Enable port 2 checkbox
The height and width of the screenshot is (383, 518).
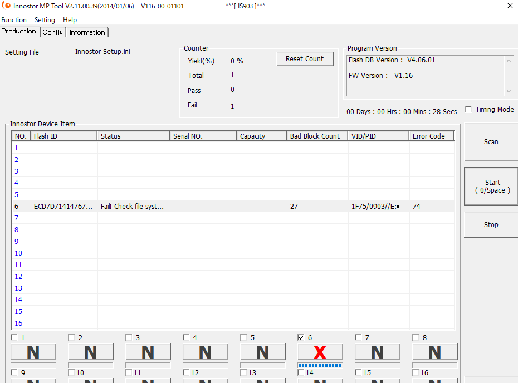tap(71, 337)
